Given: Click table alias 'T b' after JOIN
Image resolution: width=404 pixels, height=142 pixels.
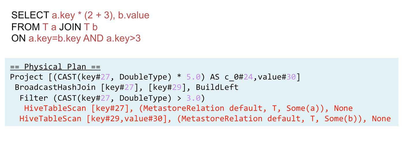Looking at the screenshot, I should 91,27.
